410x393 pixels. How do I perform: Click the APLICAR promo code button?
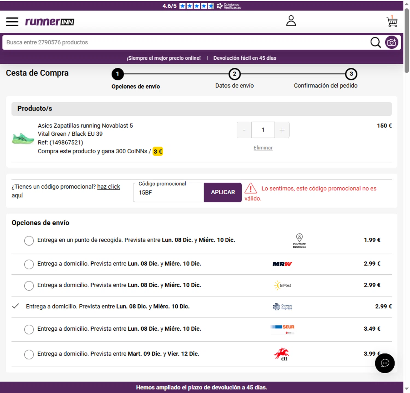click(223, 192)
